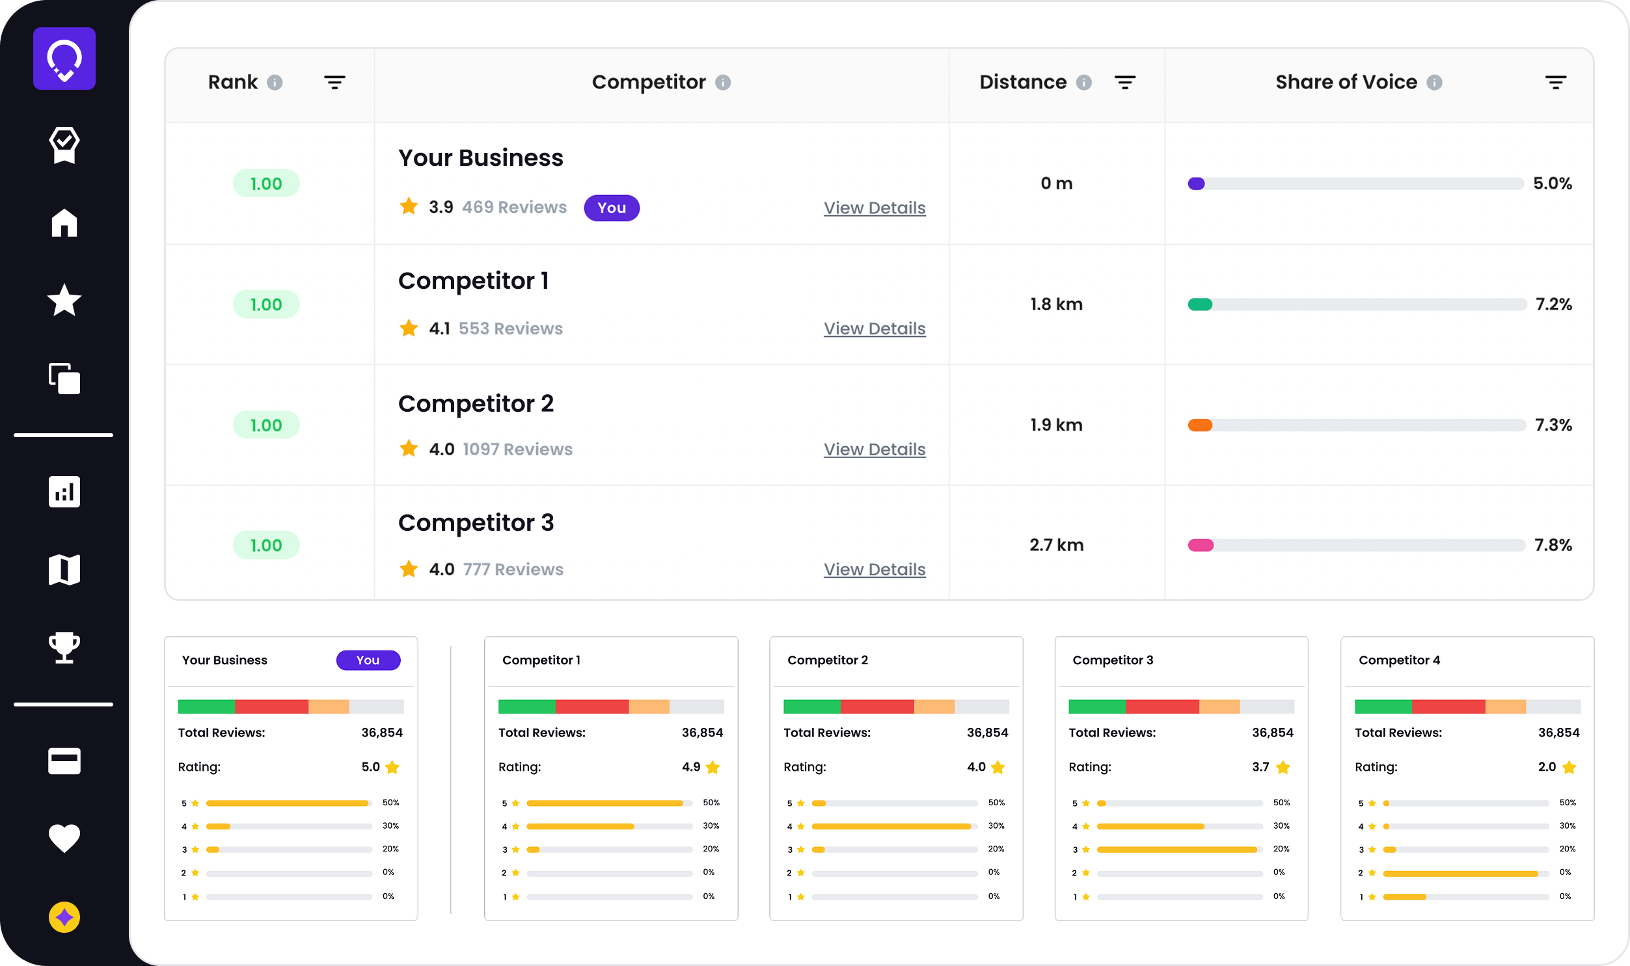
Task: Open the Share of Voice filter
Action: (1555, 83)
